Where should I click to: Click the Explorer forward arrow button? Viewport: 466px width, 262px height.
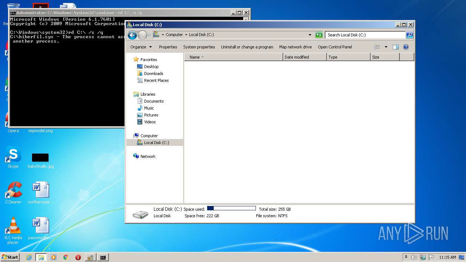[x=142, y=35]
